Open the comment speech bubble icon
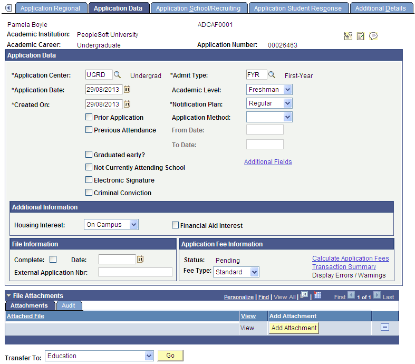The height and width of the screenshot is (364, 415). [373, 36]
